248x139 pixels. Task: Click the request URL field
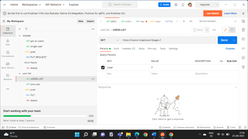click(169, 40)
